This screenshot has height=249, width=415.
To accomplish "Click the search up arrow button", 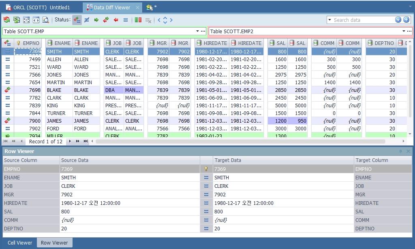I will coord(406,20).
